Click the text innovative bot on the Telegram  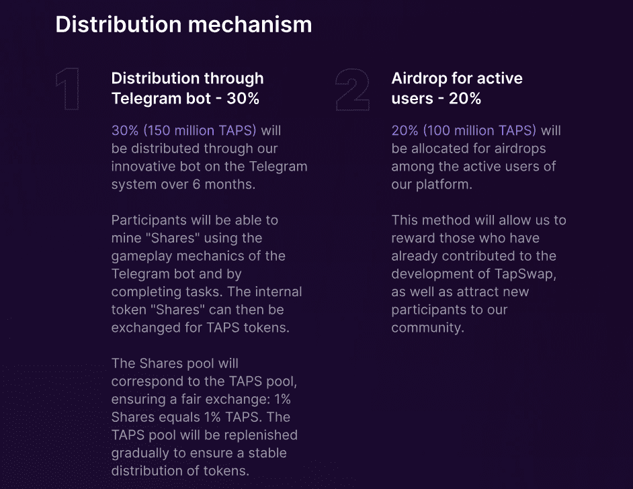coord(209,166)
